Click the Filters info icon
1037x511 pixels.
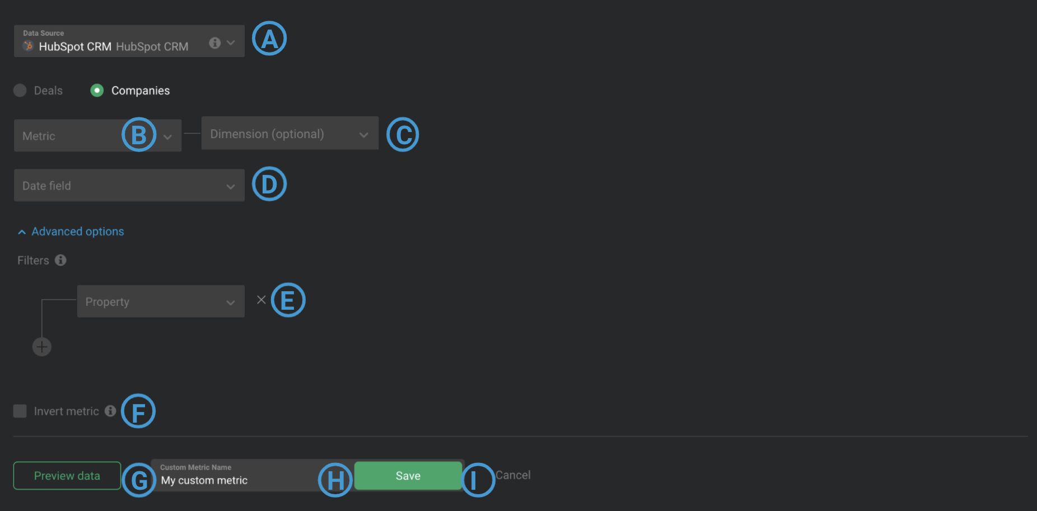(60, 260)
